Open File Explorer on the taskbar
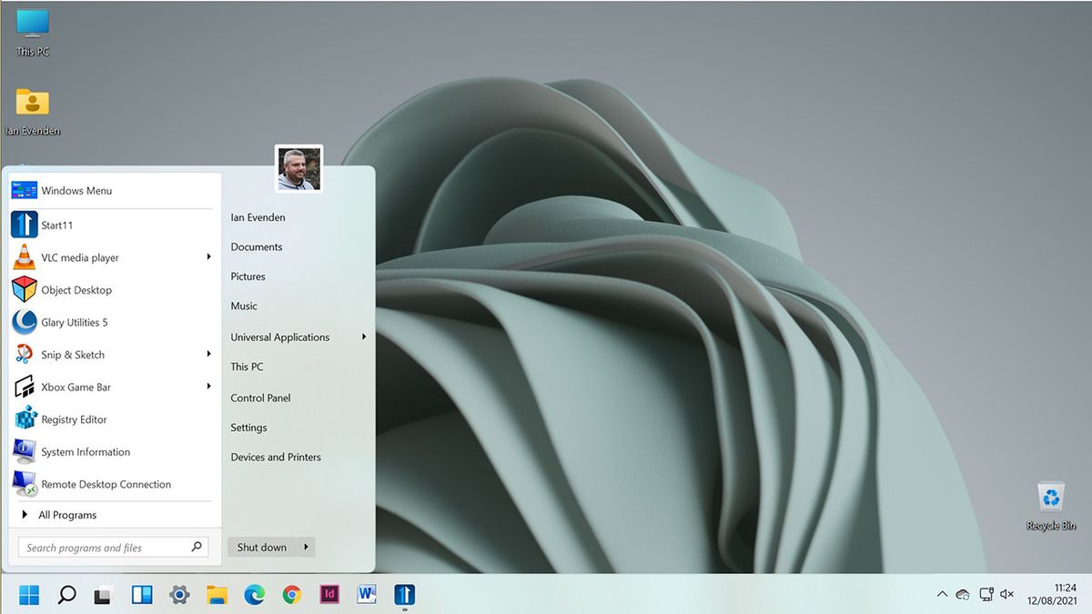This screenshot has height=614, width=1092. [x=217, y=595]
